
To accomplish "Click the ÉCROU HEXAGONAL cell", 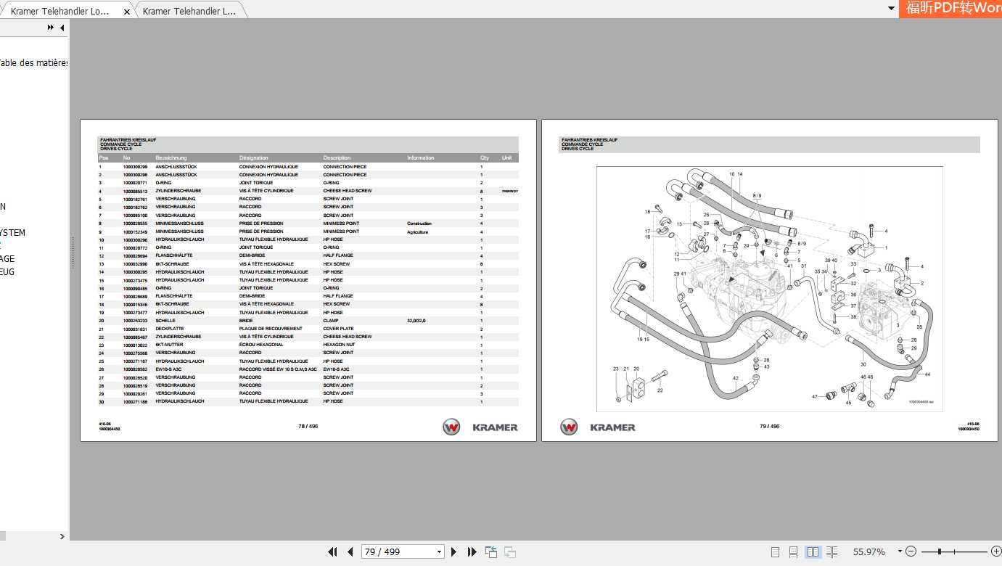I will coord(261,345).
